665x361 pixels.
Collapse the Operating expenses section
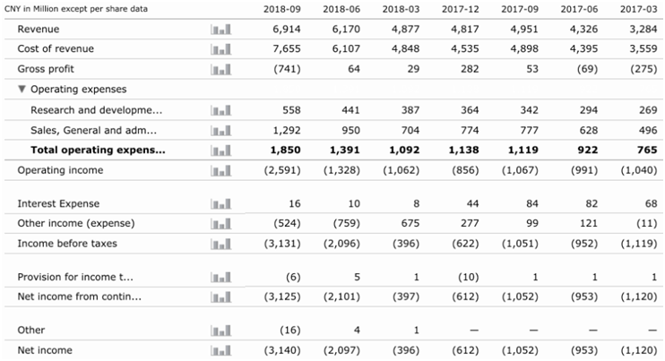tap(22, 90)
